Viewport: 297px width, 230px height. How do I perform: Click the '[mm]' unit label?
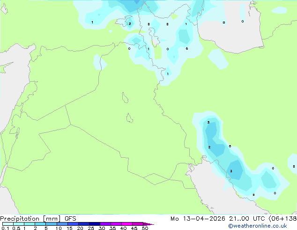52,219
